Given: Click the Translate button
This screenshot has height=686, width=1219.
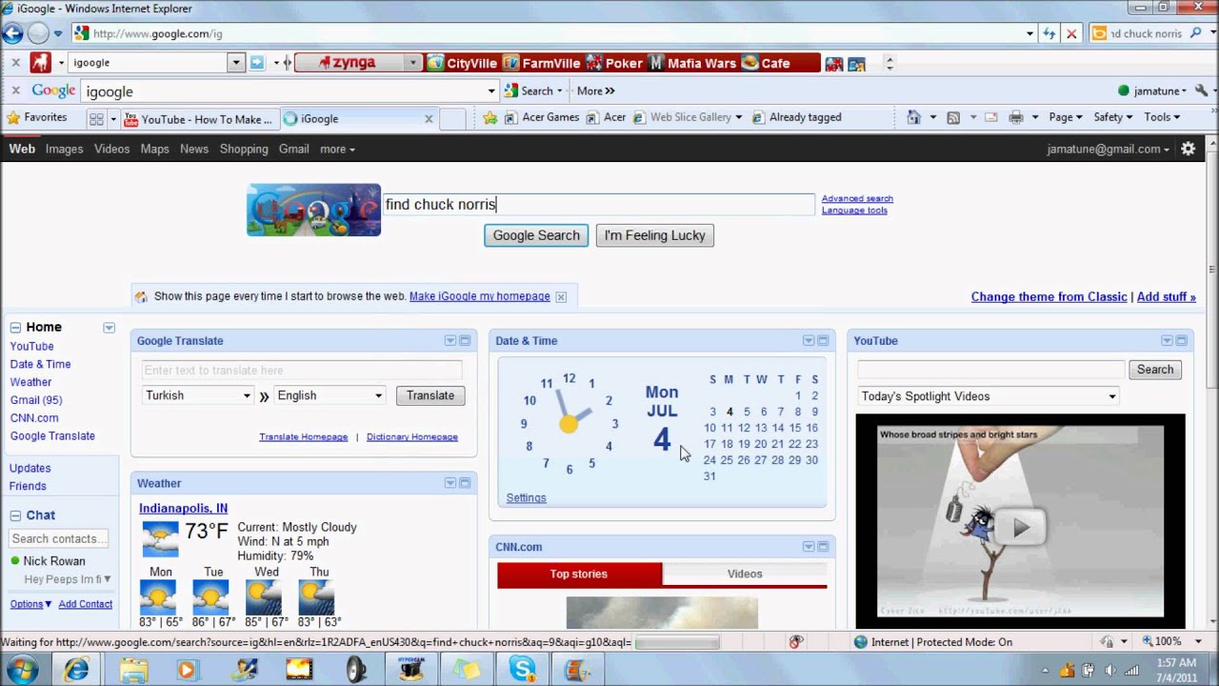Looking at the screenshot, I should [430, 395].
